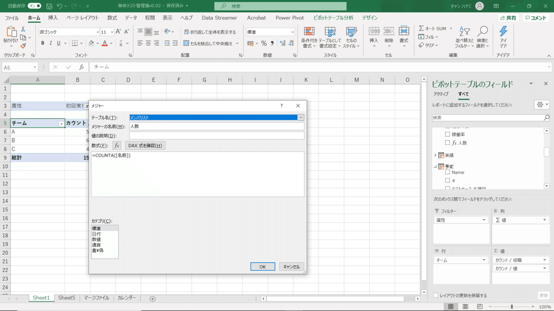Viewport: 554px width, 311px height.
Task: Apply percent number style
Action: click(x=264, y=43)
